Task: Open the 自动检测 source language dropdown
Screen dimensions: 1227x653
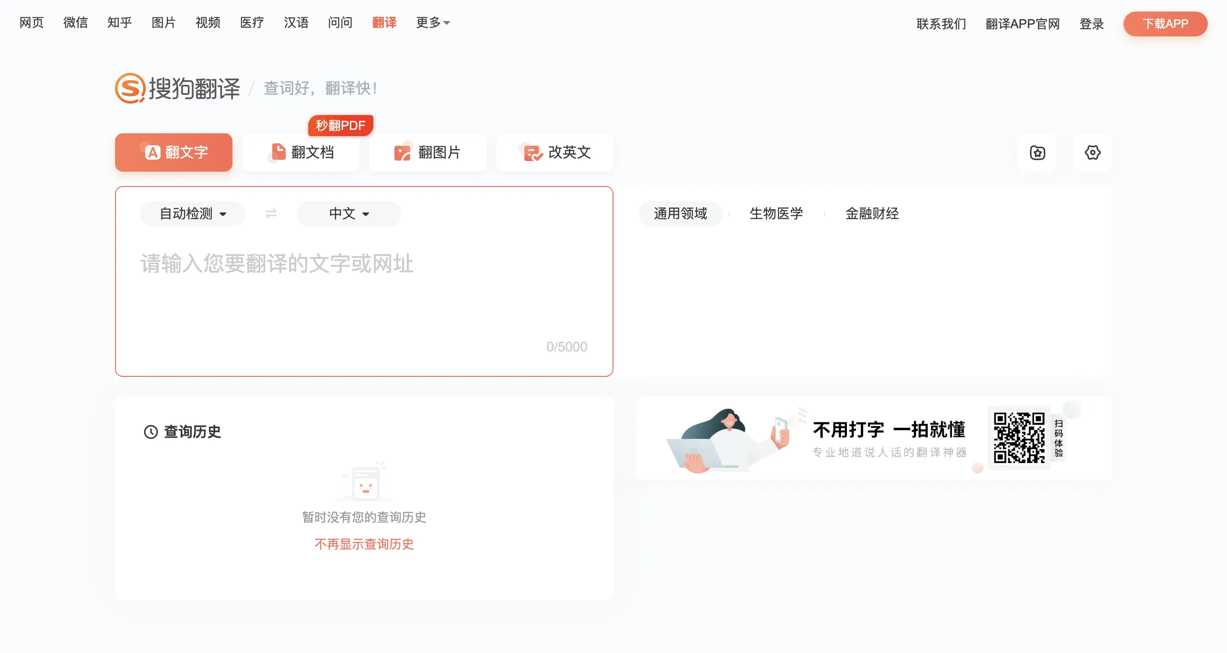Action: tap(193, 213)
